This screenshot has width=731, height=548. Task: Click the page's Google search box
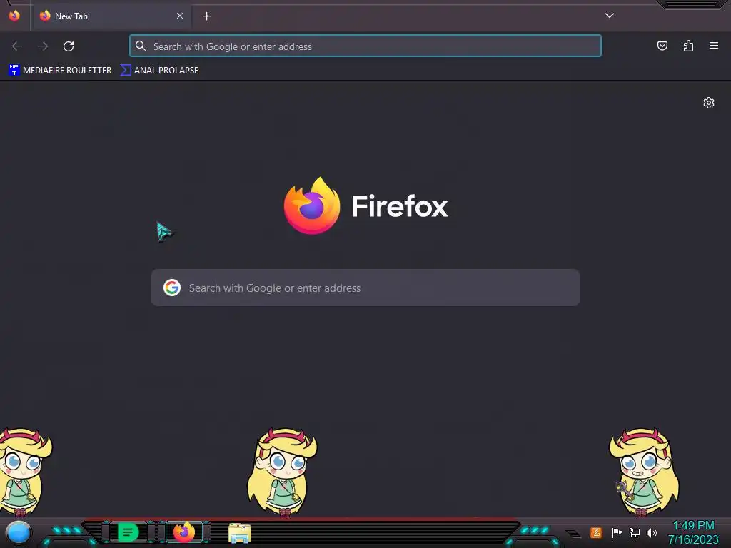[365, 288]
